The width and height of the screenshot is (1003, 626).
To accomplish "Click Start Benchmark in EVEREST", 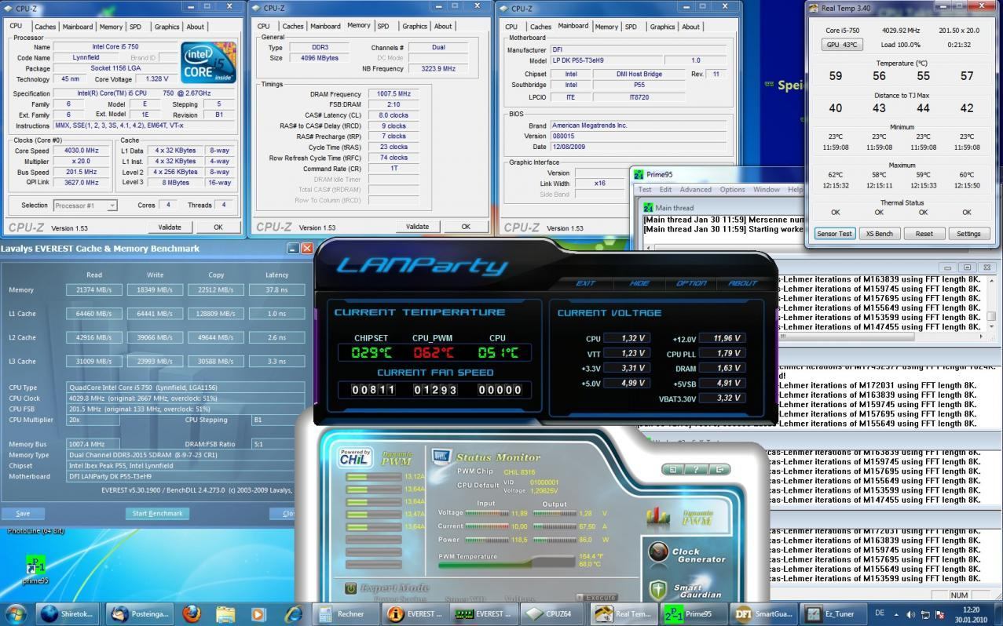I will [157, 513].
